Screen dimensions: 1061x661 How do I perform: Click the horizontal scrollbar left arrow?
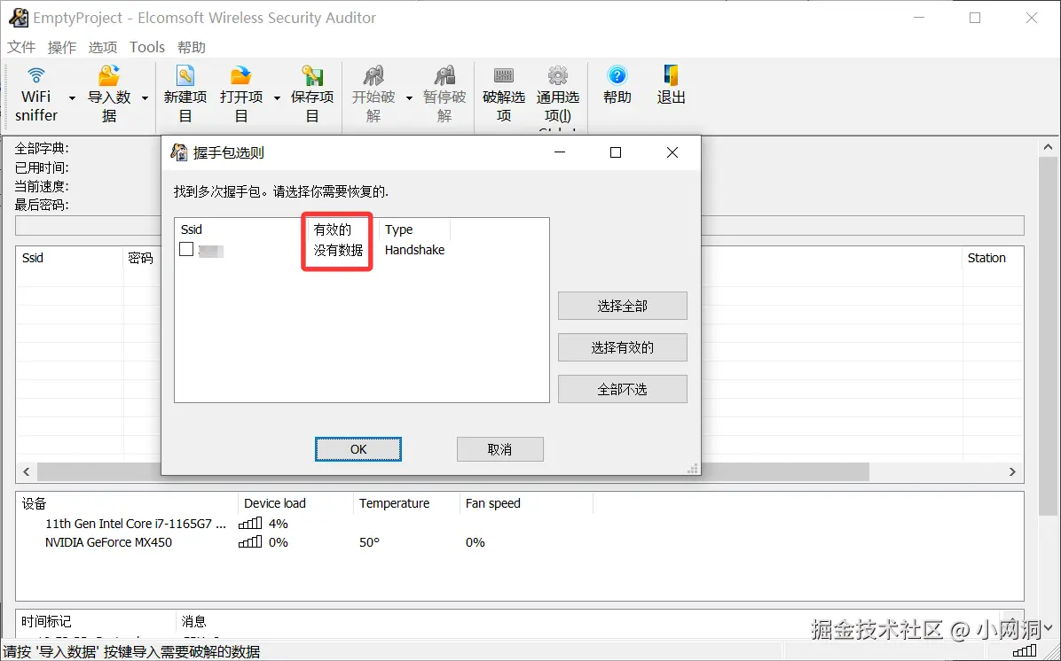27,471
